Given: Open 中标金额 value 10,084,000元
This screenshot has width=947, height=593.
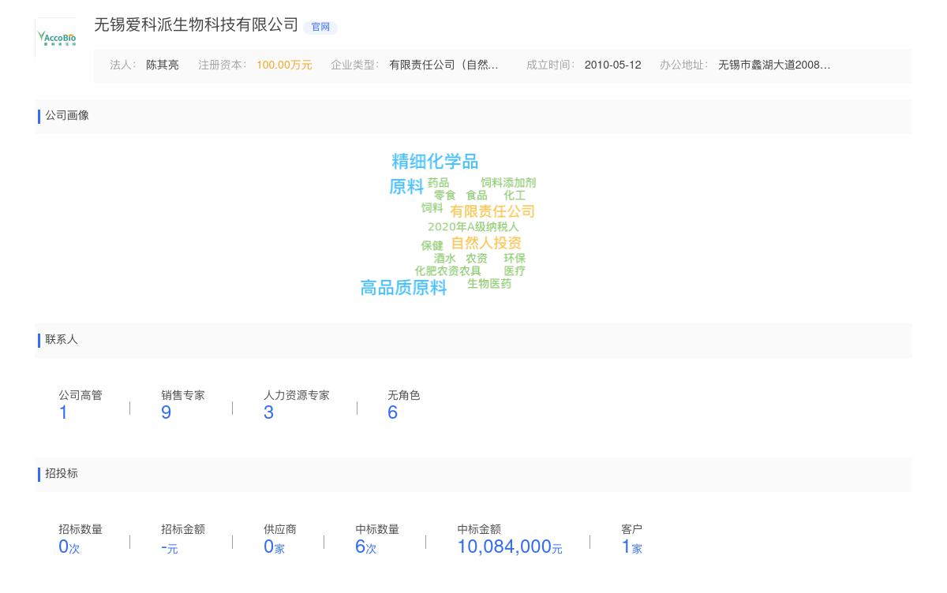Looking at the screenshot, I should coord(510,546).
